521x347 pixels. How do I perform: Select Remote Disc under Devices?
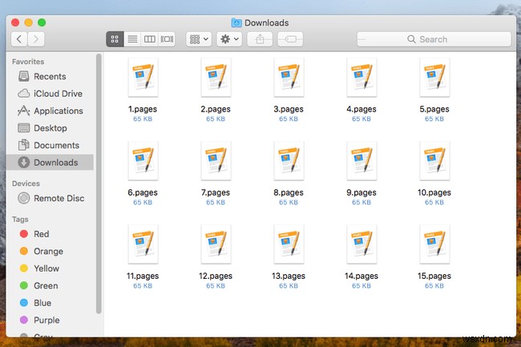point(59,198)
